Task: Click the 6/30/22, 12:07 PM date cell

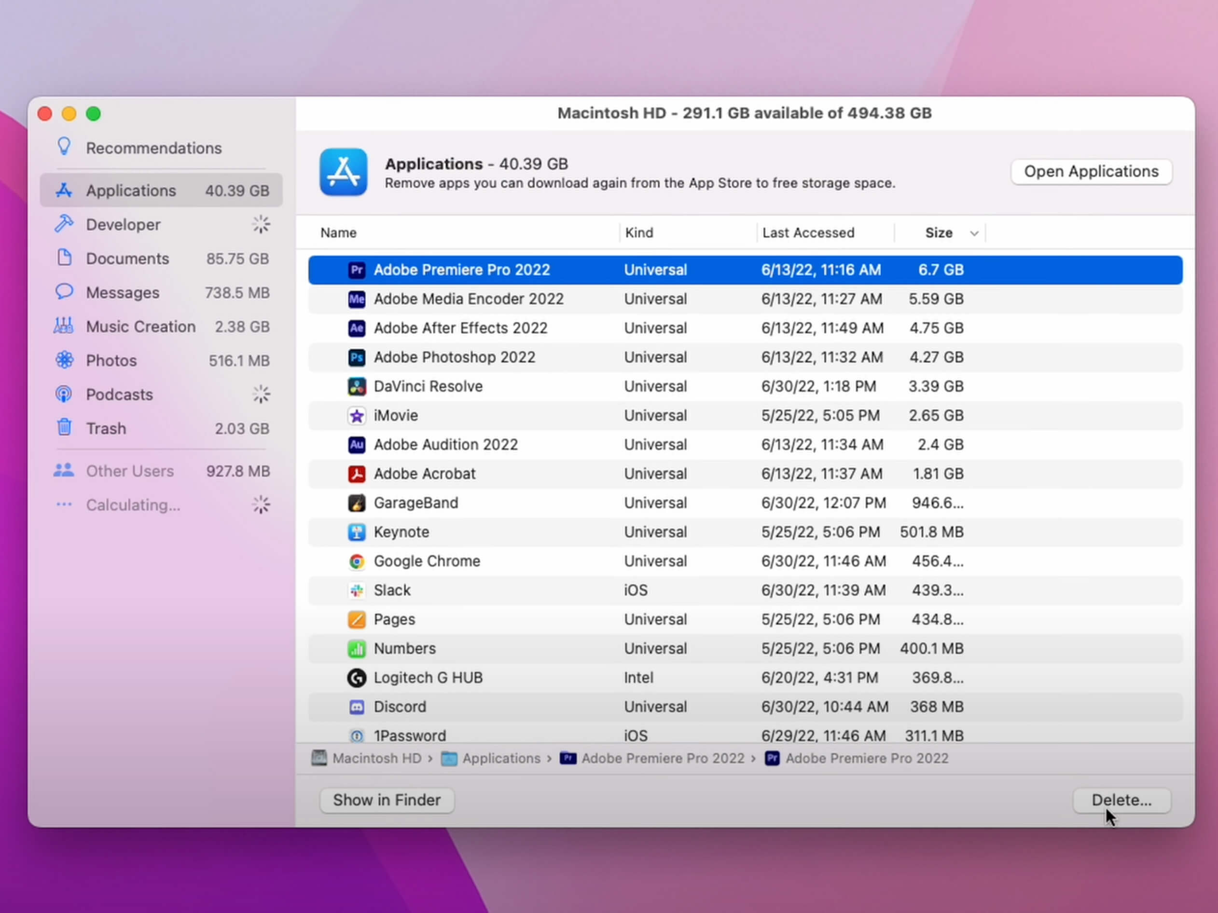Action: [x=823, y=503]
